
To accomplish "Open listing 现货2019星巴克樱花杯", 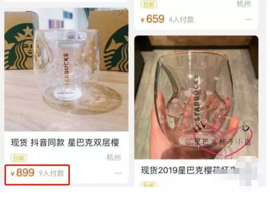I will tap(189, 170).
